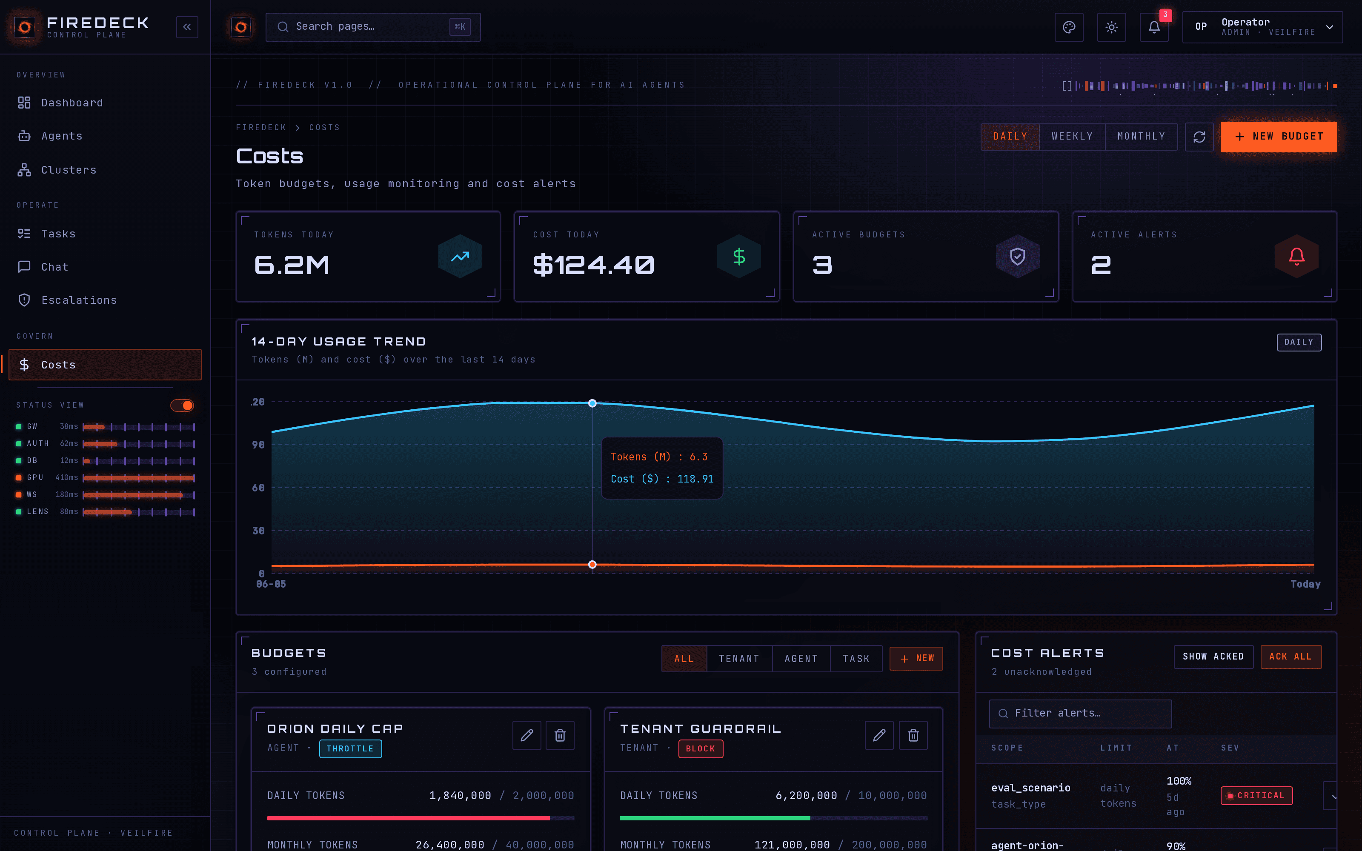Click the Sev column header
This screenshot has width=1362, height=851.
click(1230, 748)
